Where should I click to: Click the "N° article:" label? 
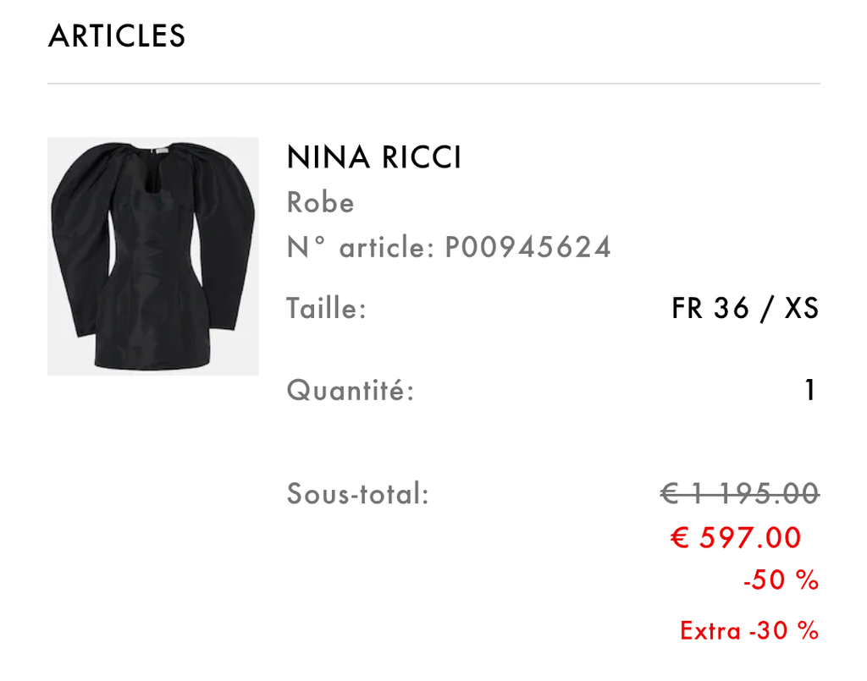[361, 248]
